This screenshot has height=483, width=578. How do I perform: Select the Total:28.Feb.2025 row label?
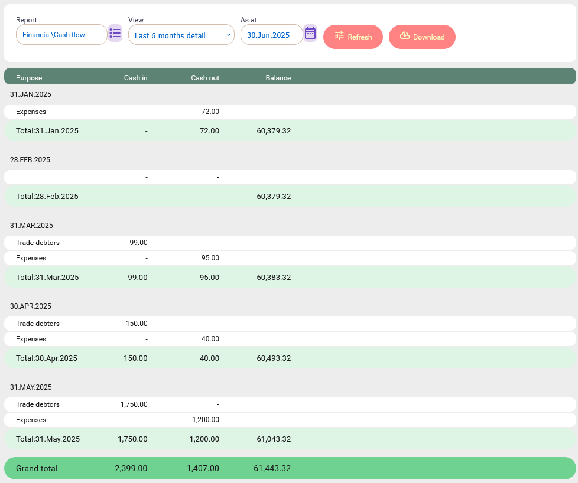click(47, 197)
